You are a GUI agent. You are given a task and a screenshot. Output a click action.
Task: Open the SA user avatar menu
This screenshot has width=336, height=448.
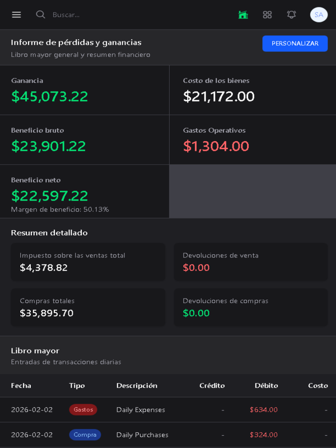[319, 15]
